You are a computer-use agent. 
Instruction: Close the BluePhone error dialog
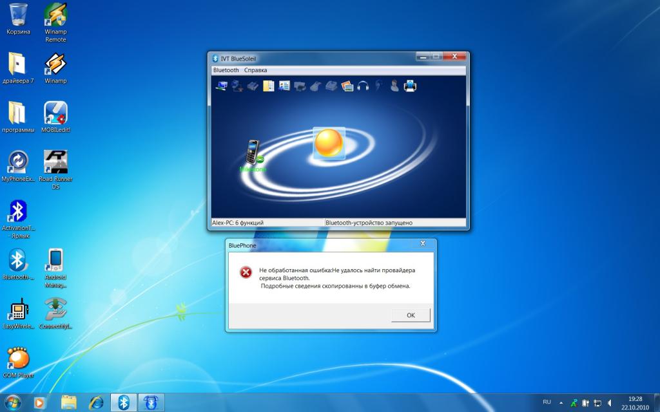coord(423,243)
